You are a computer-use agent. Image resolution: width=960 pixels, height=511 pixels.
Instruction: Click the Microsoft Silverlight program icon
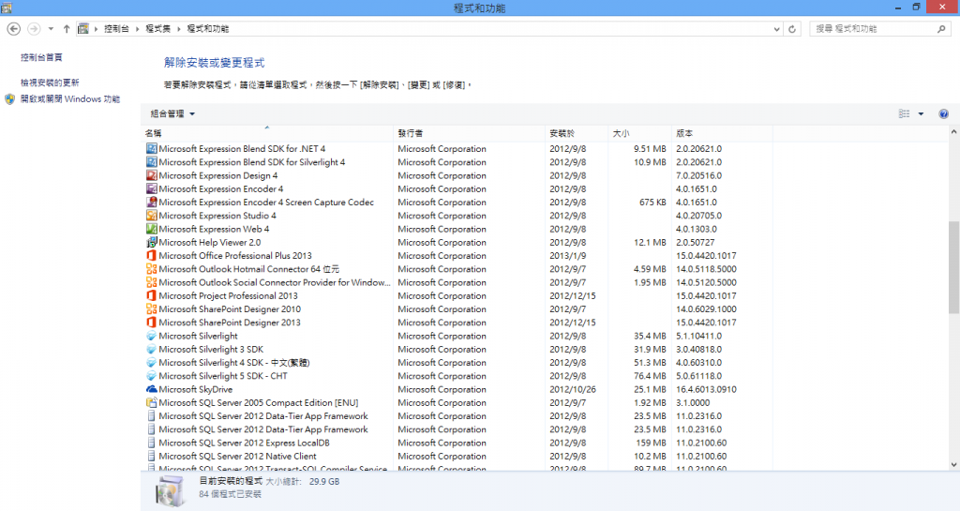[x=151, y=336]
